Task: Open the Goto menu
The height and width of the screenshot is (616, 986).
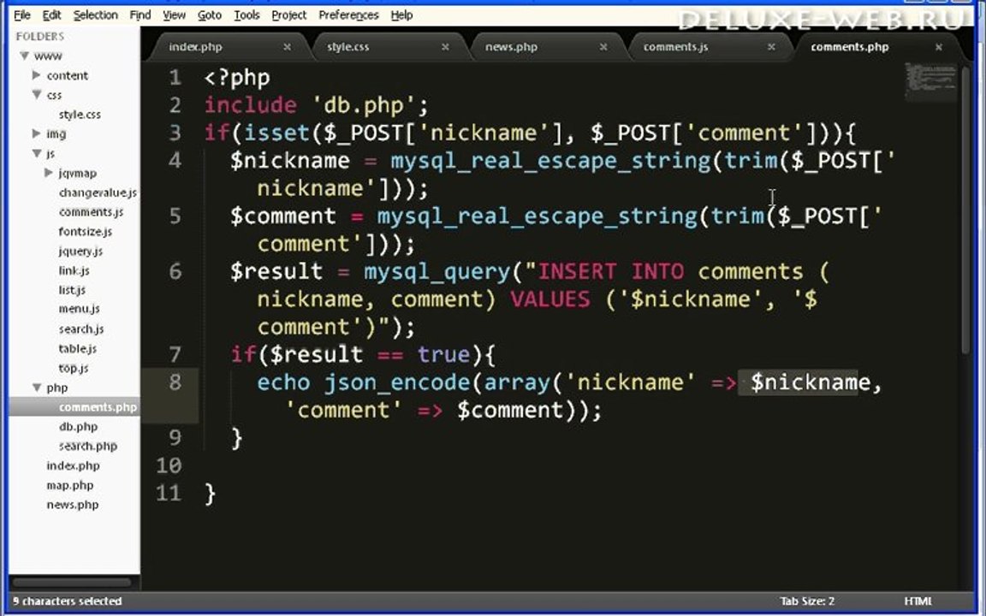Action: 210,15
